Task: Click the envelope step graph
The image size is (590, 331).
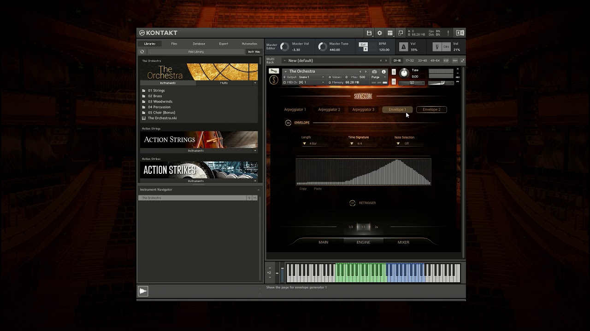Action: (364, 171)
